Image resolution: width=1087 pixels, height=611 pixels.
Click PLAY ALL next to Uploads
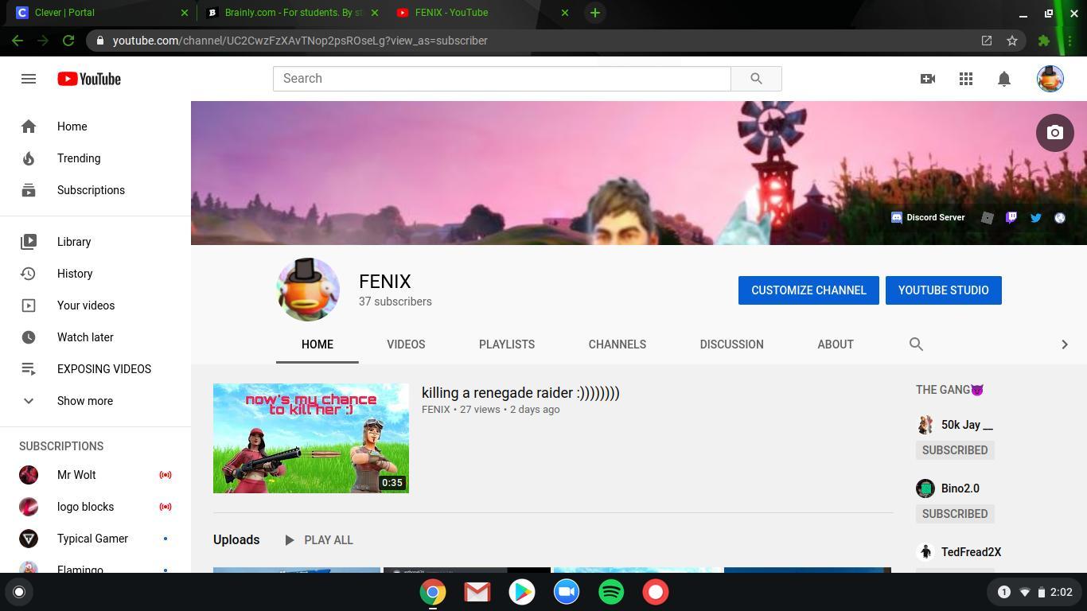coord(318,540)
